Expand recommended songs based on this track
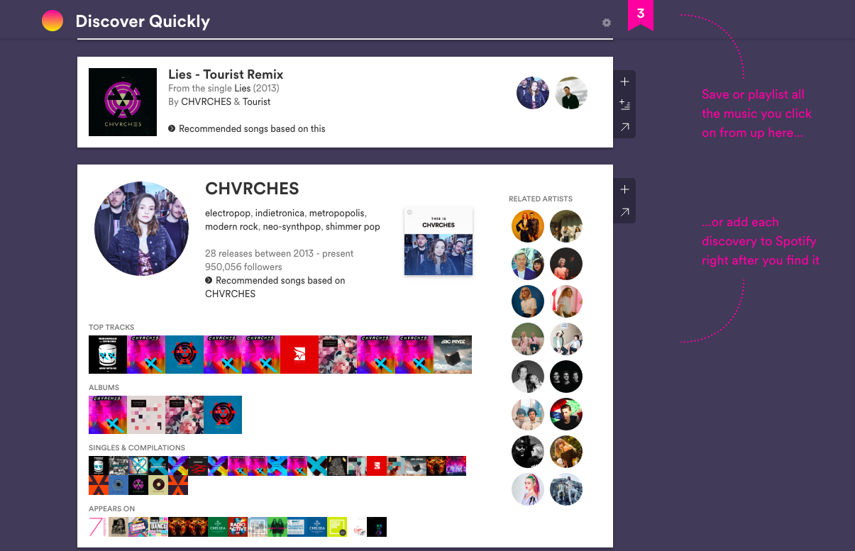The height and width of the screenshot is (551, 855). [247, 128]
